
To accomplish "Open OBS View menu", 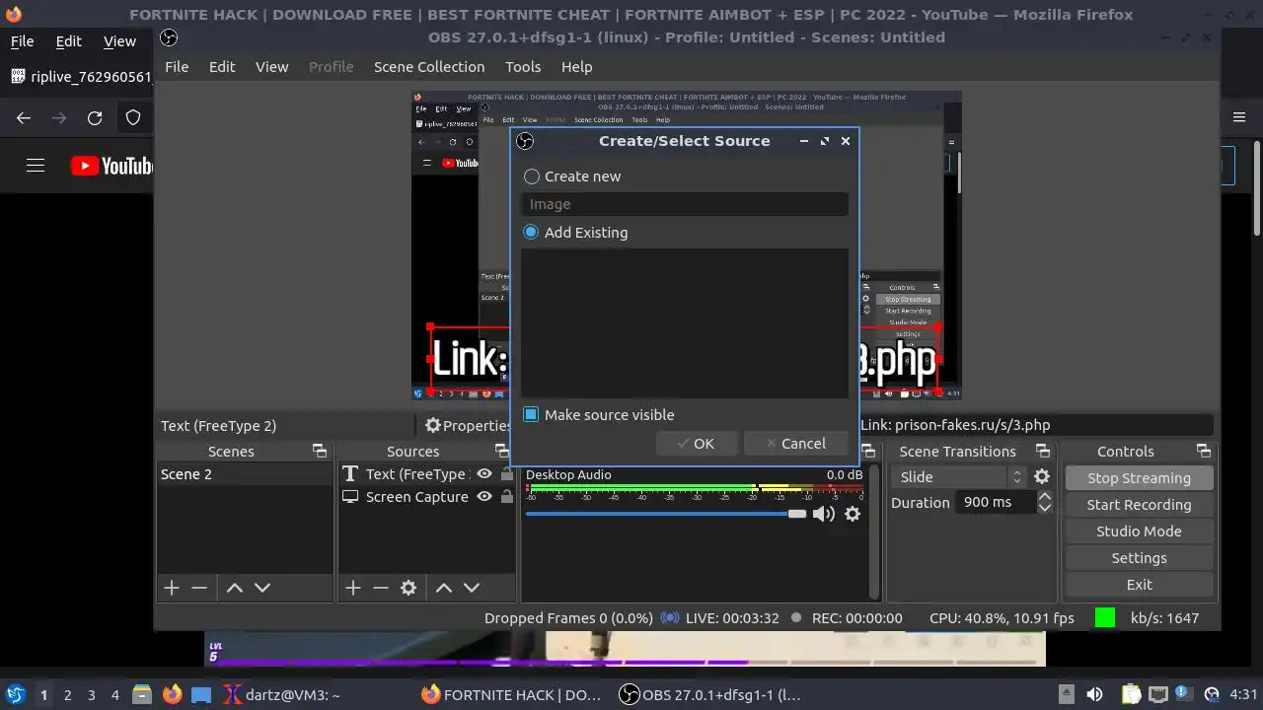I will point(271,67).
